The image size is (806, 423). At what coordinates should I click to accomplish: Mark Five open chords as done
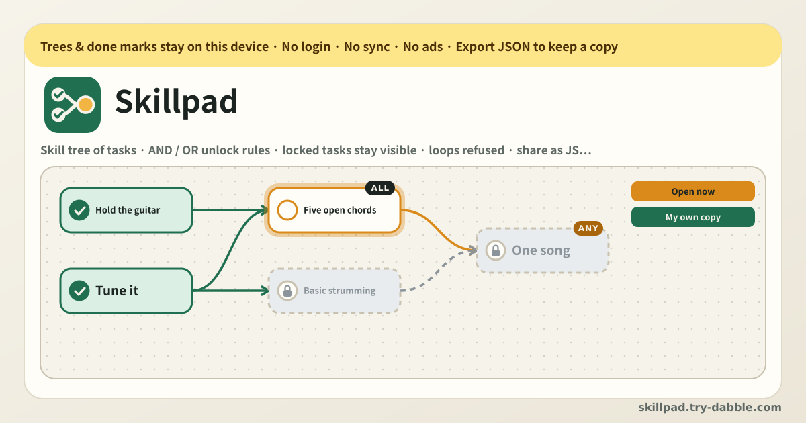coord(287,210)
